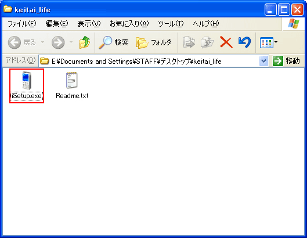Open the ツール(T) menu
This screenshot has width=307, height=238.
tap(171, 24)
